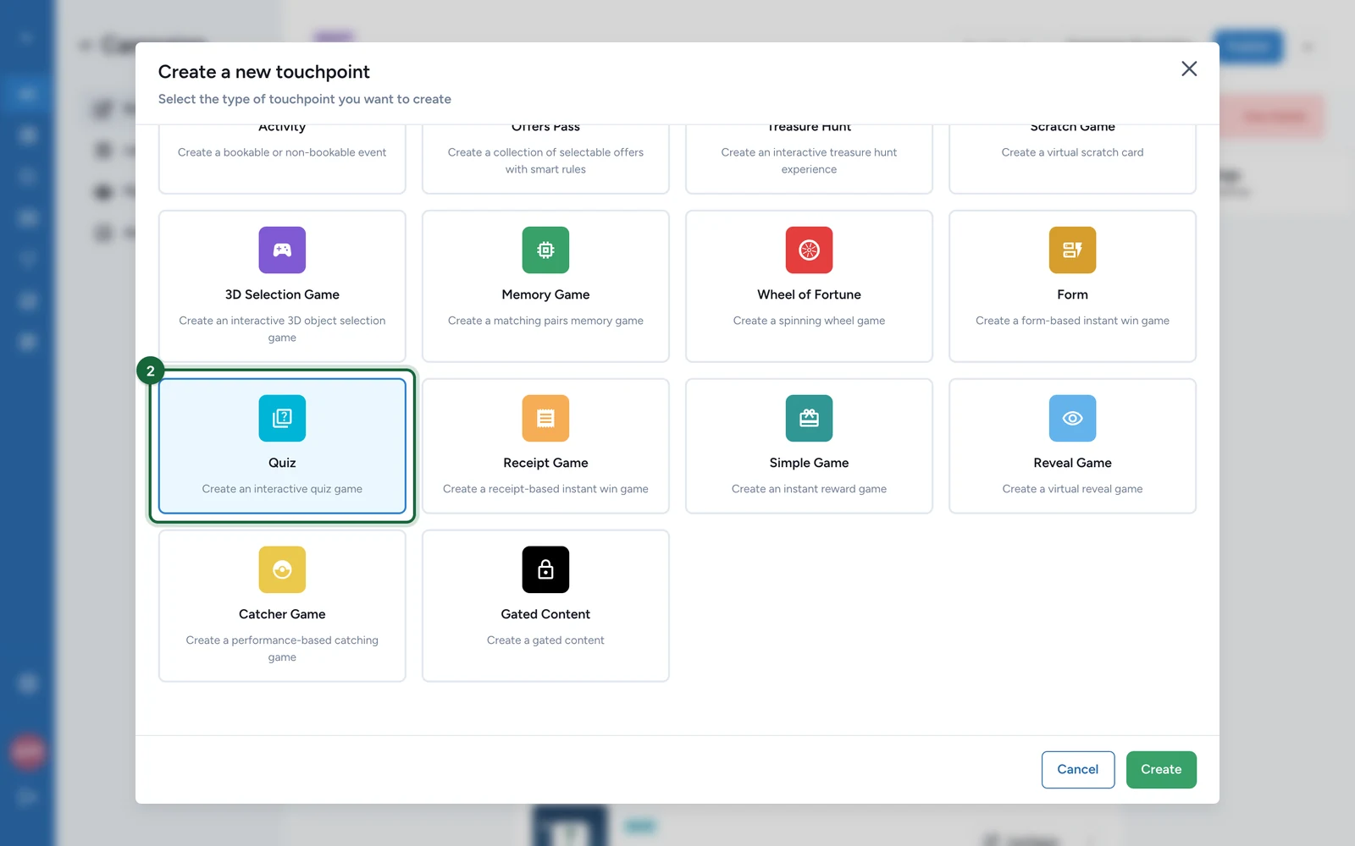The height and width of the screenshot is (846, 1355).
Task: Click the Receipt Game orange receipt icon
Action: (545, 418)
